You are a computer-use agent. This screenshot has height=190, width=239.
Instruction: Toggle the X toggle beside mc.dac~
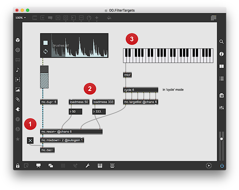point(30,140)
